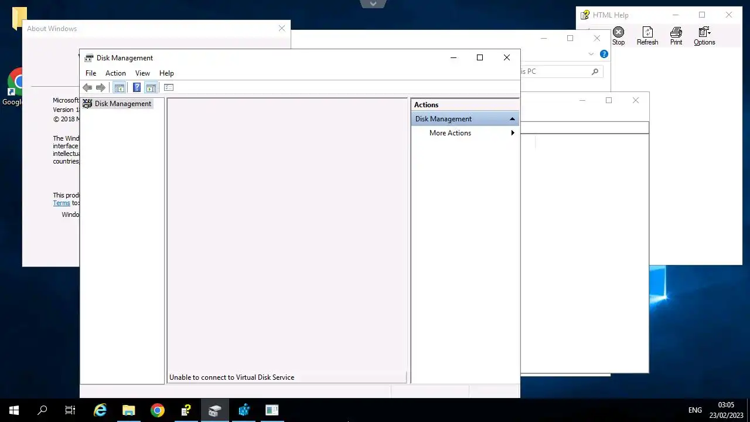Select Disk Management node in console tree
The image size is (750, 422).
click(117, 104)
